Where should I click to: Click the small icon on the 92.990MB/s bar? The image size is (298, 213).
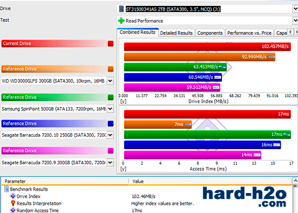click(271, 57)
